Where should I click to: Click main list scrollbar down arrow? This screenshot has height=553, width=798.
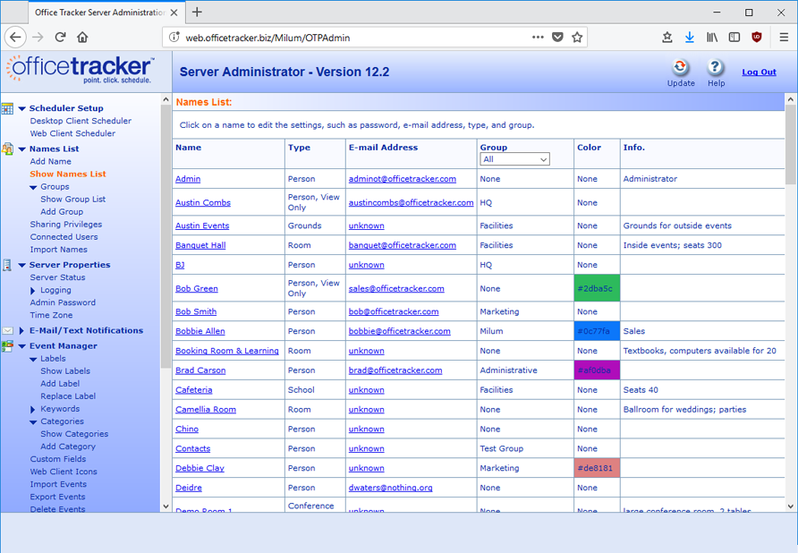coord(790,506)
